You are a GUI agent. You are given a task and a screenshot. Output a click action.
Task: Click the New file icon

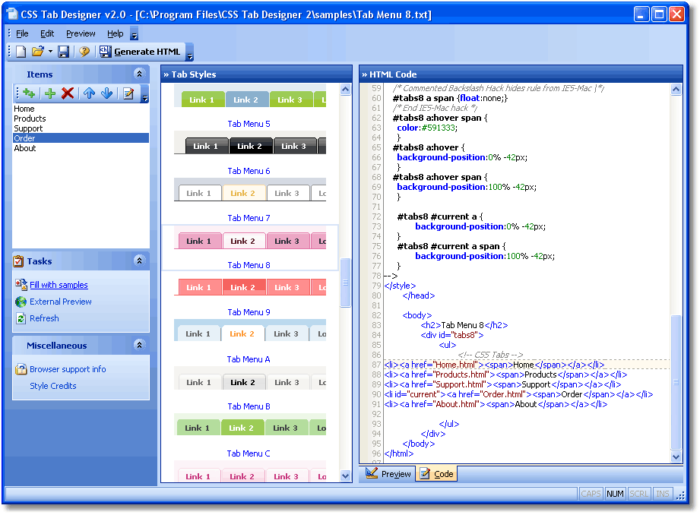[x=21, y=52]
